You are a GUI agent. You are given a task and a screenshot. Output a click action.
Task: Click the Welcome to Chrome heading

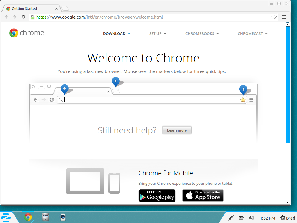pos(143,58)
